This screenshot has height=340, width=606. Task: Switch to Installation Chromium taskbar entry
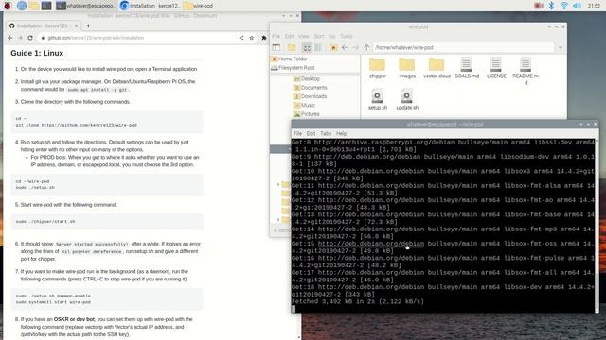[150, 6]
